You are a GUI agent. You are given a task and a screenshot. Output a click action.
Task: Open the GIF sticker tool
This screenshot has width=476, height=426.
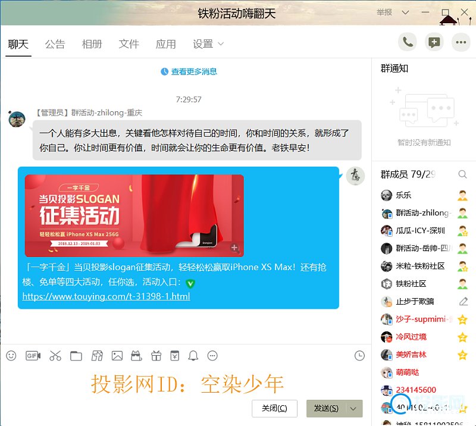pyautogui.click(x=33, y=356)
